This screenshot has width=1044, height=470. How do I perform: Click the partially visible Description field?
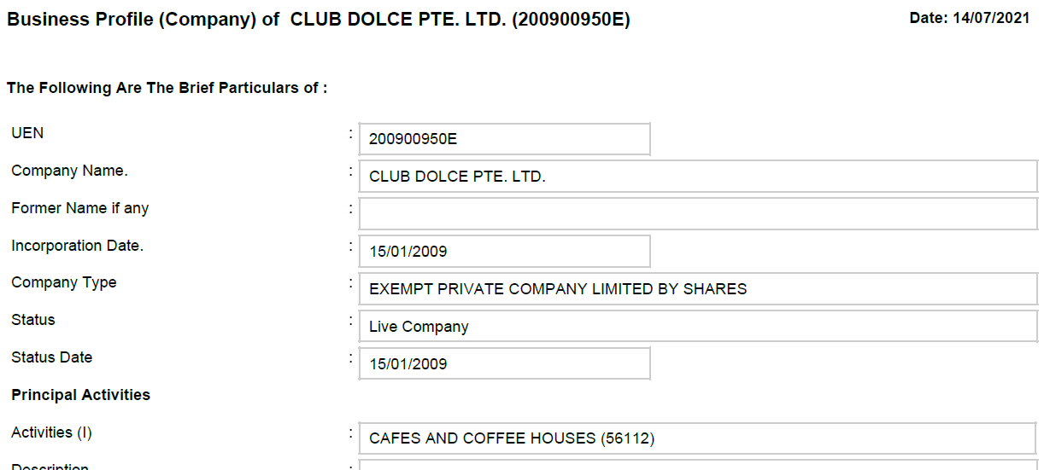point(698,465)
